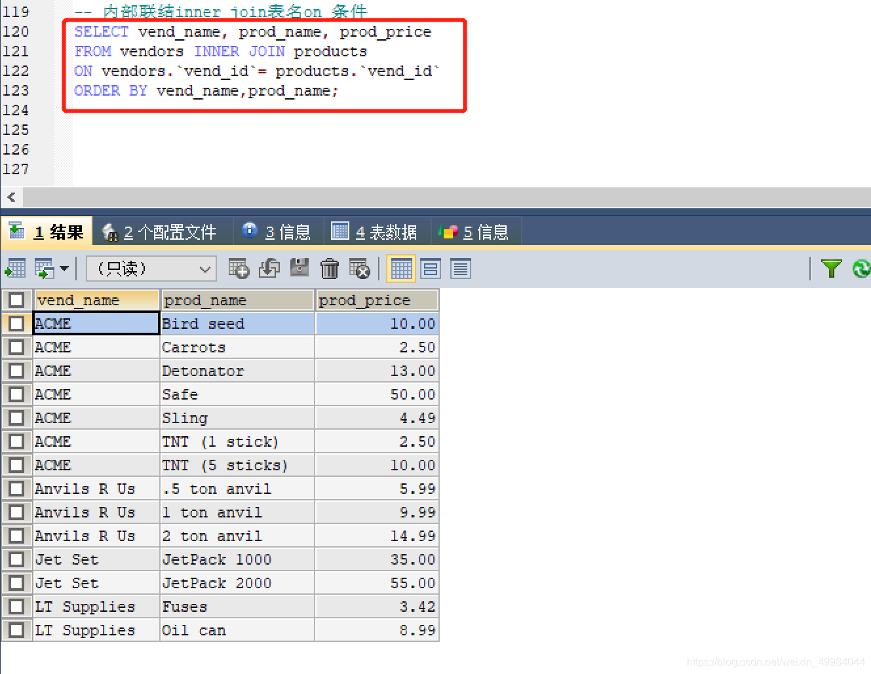Check the Oil can row checkbox
Image resolution: width=871 pixels, height=674 pixels.
click(x=16, y=630)
